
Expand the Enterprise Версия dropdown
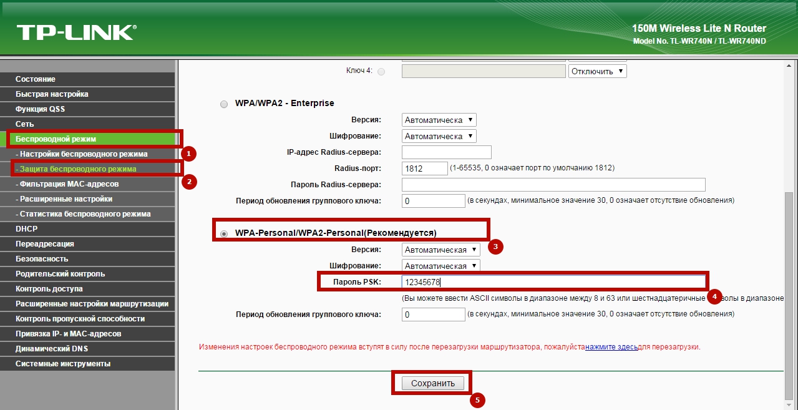click(439, 120)
